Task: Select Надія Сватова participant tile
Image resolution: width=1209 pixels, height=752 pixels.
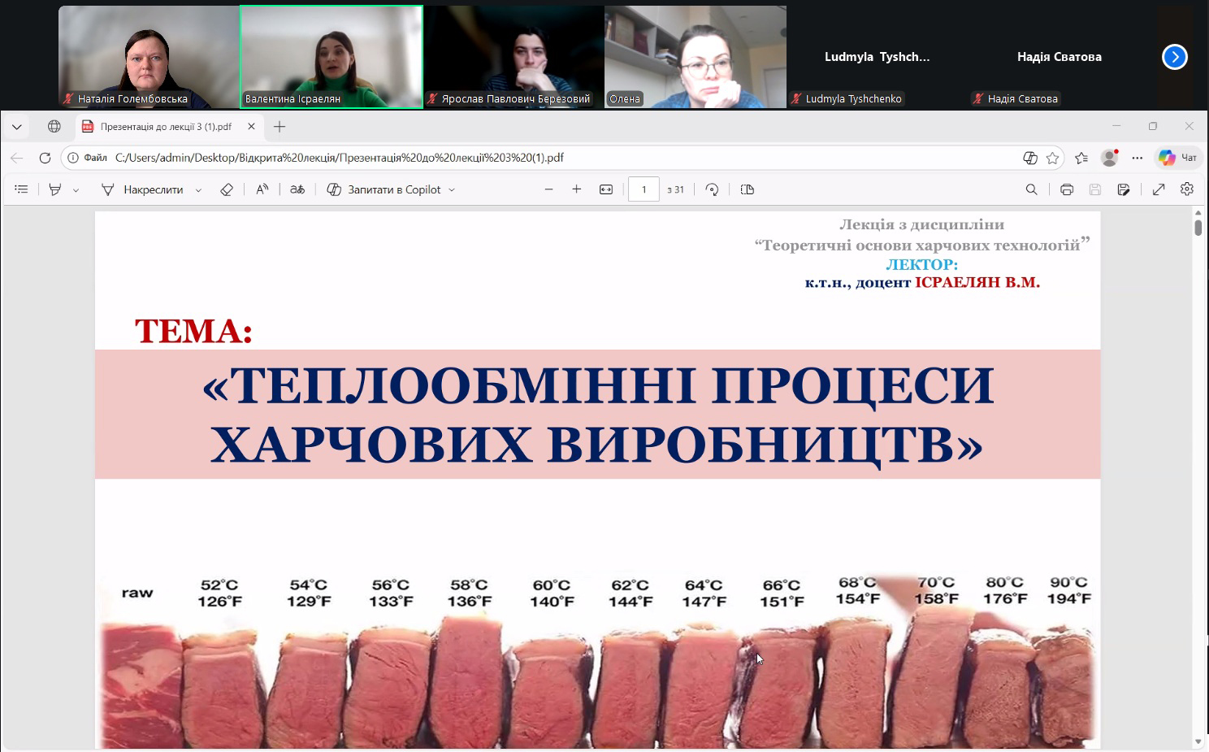Action: click(x=1059, y=57)
